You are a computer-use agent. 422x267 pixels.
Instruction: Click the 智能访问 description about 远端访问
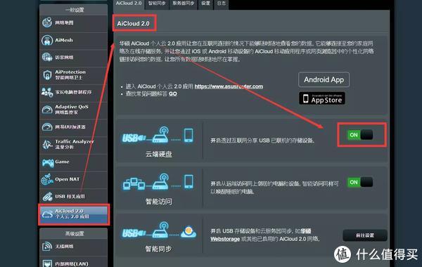tap(274, 188)
